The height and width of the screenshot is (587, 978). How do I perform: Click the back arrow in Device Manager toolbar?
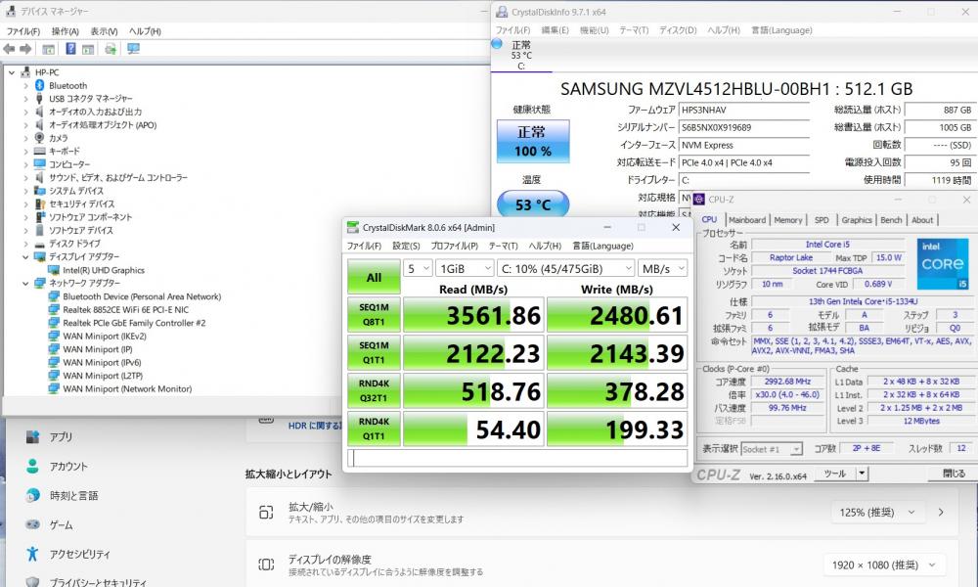tap(11, 48)
